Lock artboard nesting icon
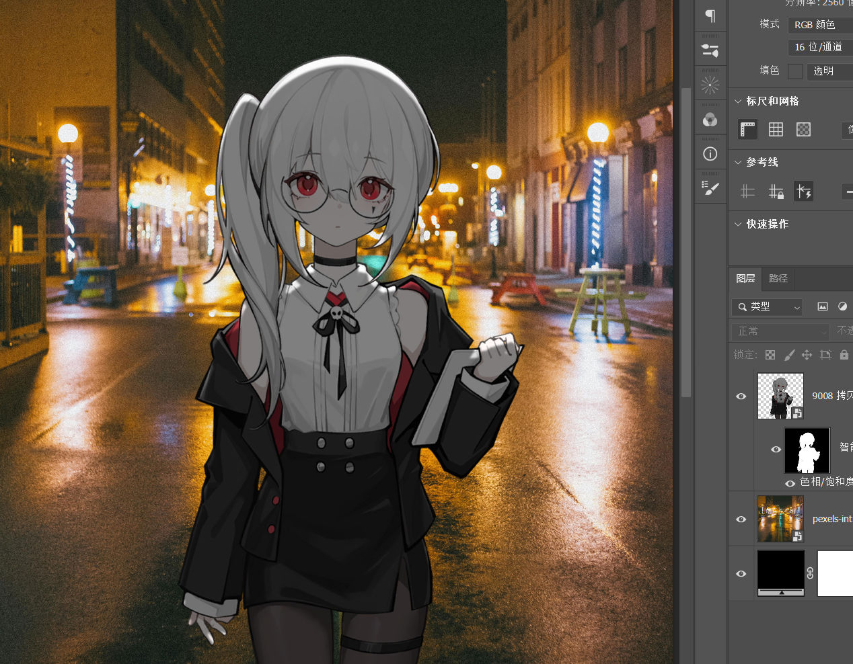Viewport: 853px width, 664px height. tap(825, 355)
